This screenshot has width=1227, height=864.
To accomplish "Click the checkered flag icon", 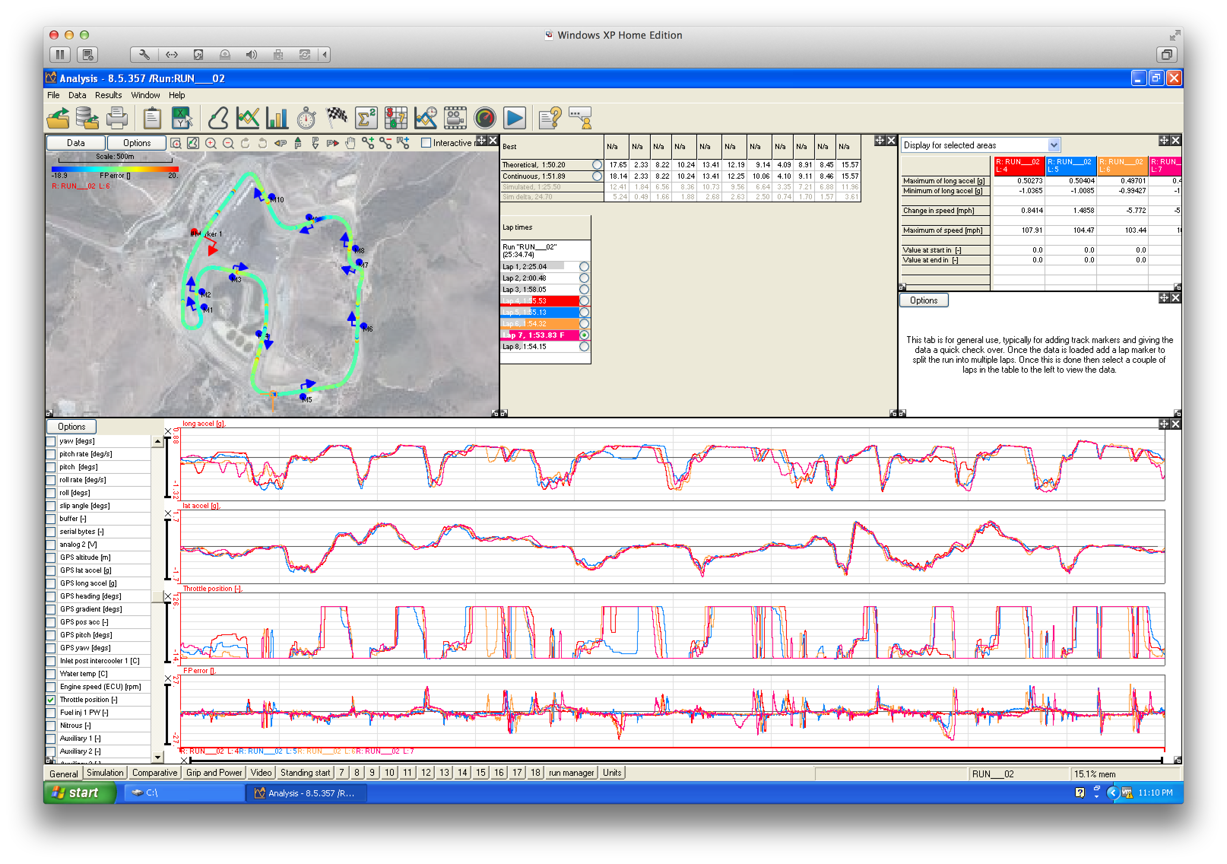I will 336,118.
